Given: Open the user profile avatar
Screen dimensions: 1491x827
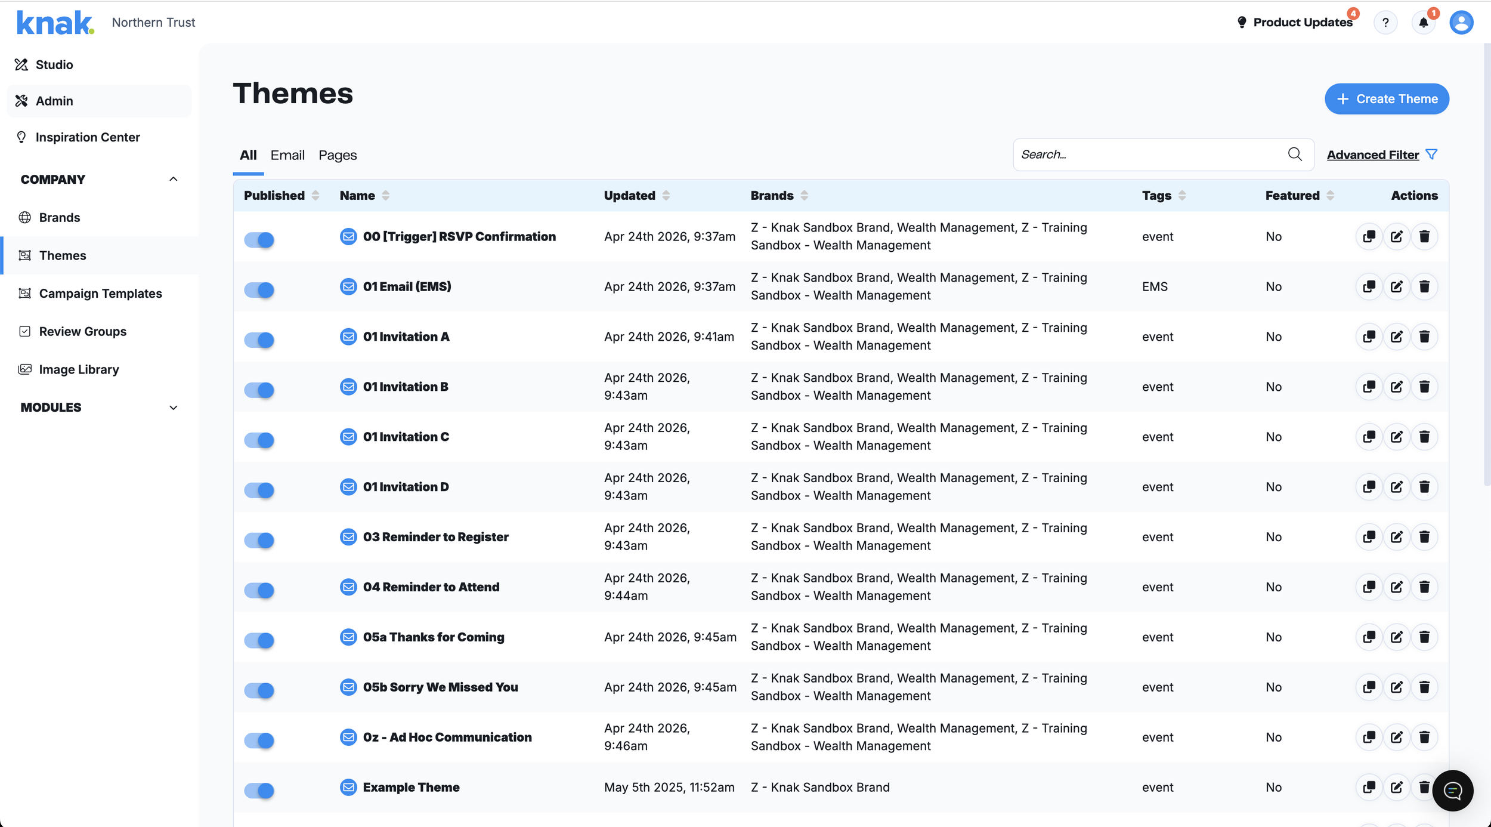Looking at the screenshot, I should 1461,23.
